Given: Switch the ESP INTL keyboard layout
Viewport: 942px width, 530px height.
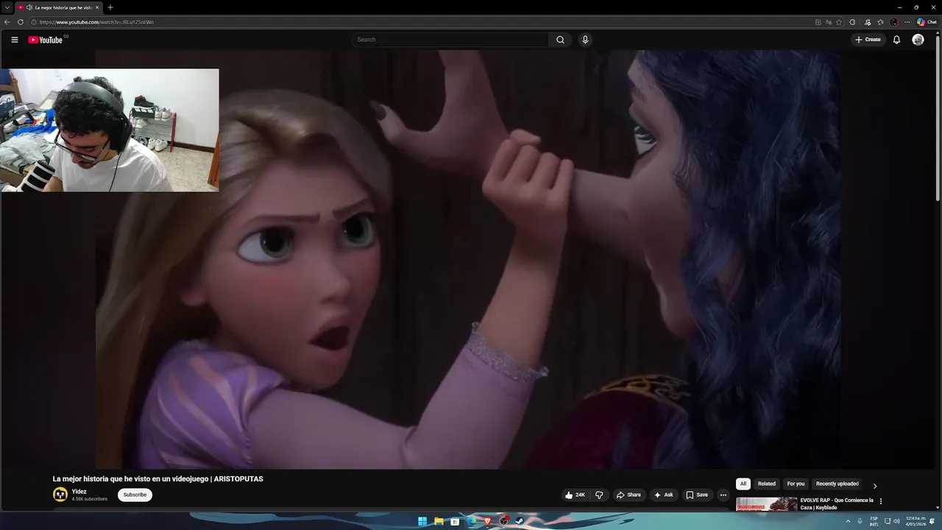Looking at the screenshot, I should tap(874, 521).
